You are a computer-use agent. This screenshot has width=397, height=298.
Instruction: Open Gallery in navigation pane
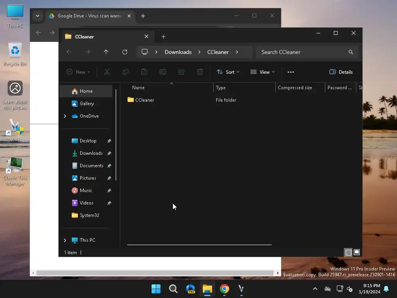[x=86, y=104]
